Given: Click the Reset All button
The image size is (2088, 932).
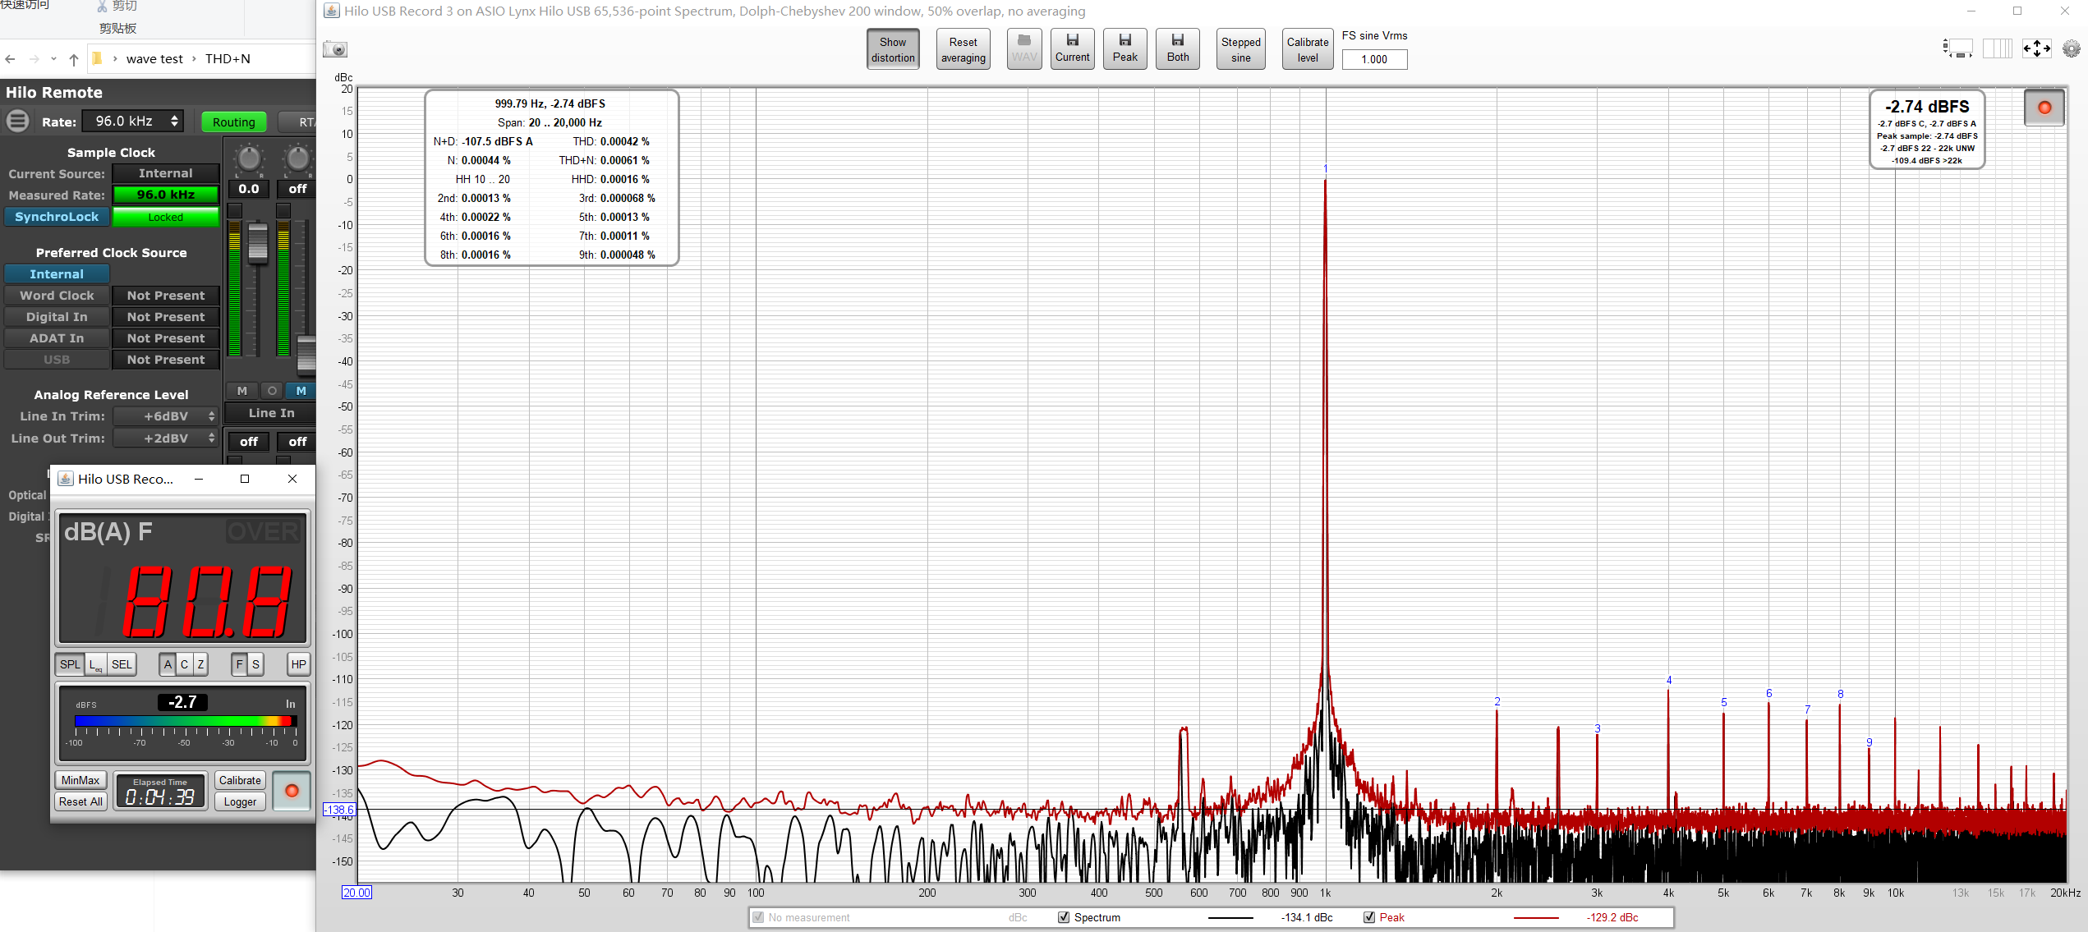Looking at the screenshot, I should click(80, 801).
